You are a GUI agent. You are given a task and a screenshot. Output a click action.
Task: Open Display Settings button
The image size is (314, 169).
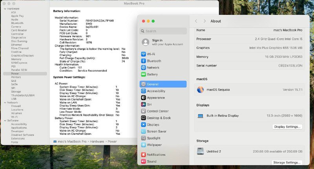(x=287, y=127)
